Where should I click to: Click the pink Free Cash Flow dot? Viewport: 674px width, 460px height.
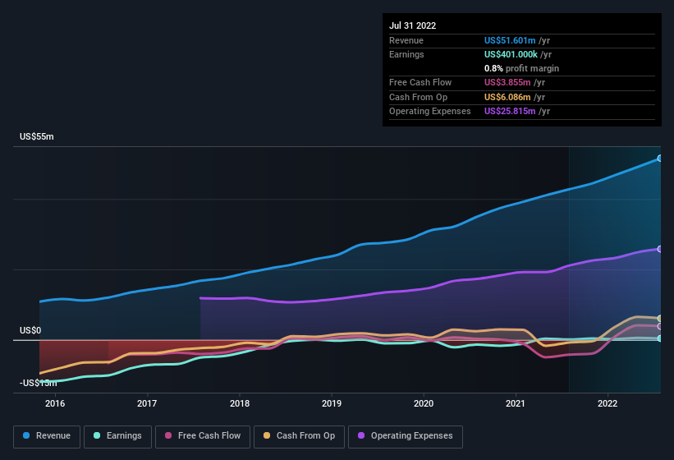click(x=168, y=436)
